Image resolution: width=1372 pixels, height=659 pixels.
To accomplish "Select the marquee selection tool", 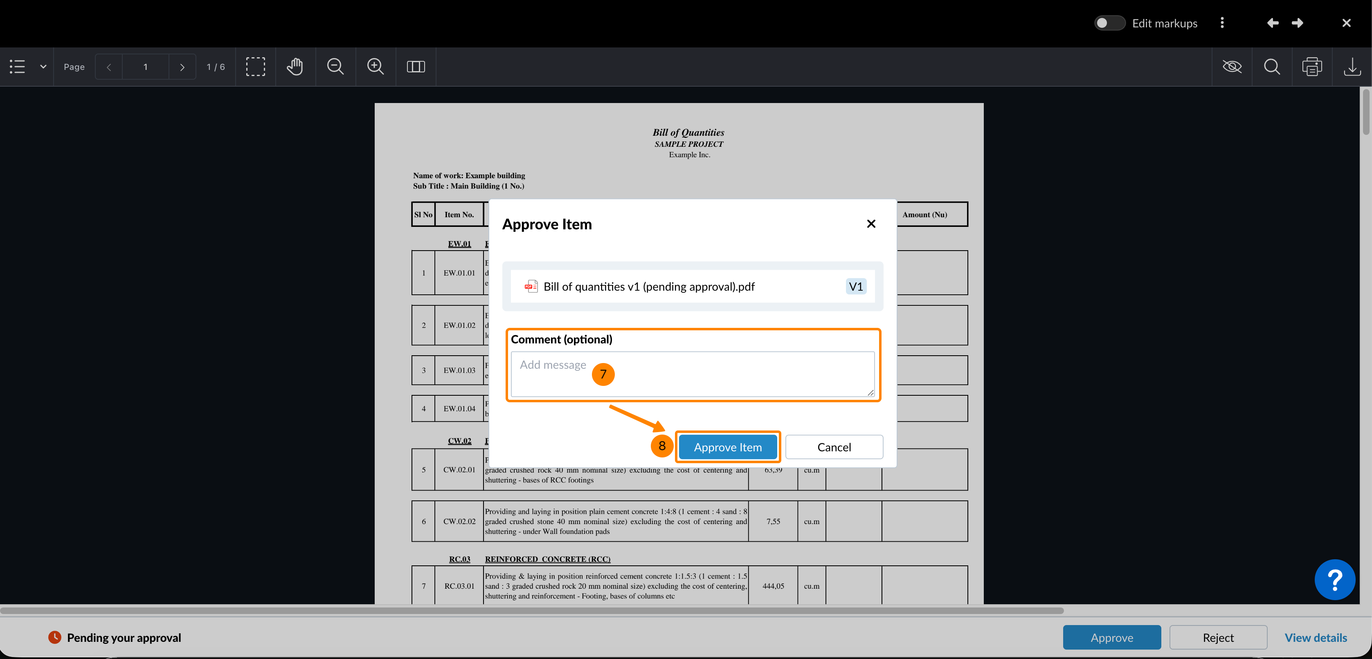I will click(x=256, y=67).
